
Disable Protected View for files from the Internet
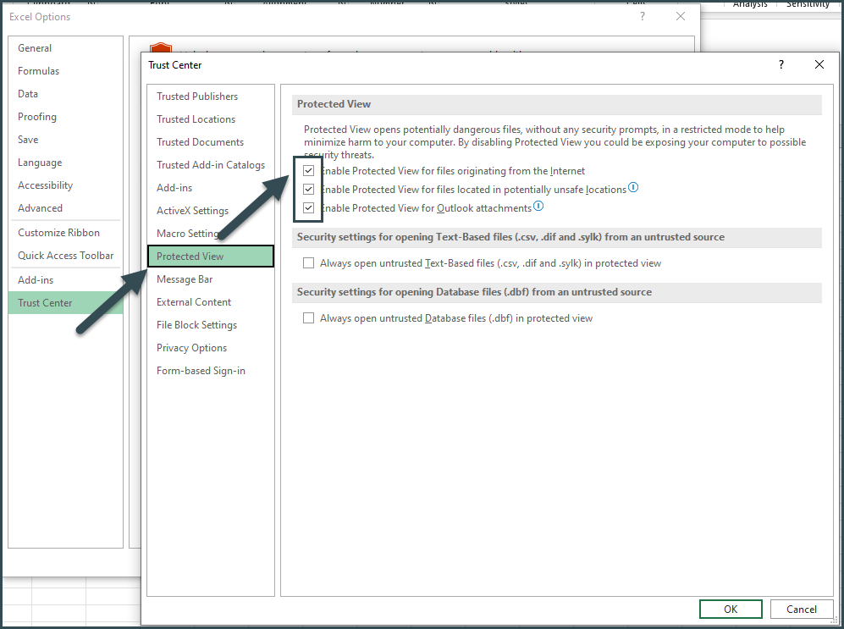pos(308,170)
